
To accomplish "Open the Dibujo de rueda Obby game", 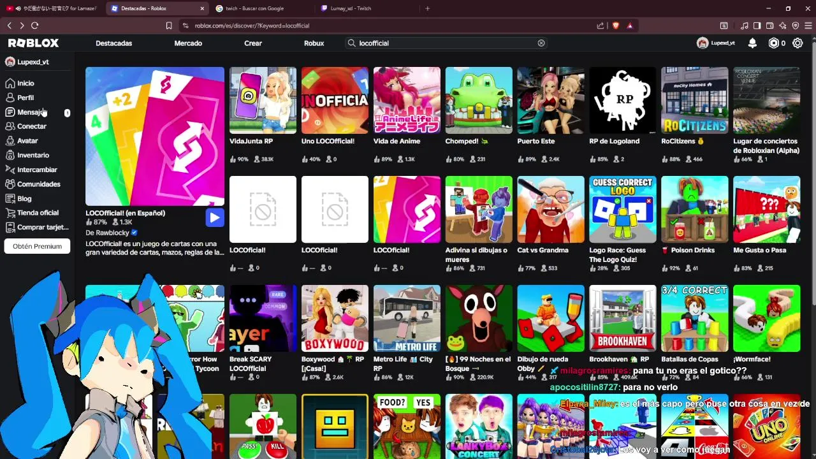I will point(551,318).
